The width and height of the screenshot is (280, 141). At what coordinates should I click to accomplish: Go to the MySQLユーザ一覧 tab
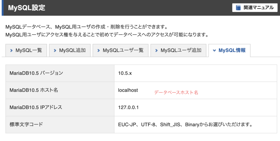click(x=121, y=50)
